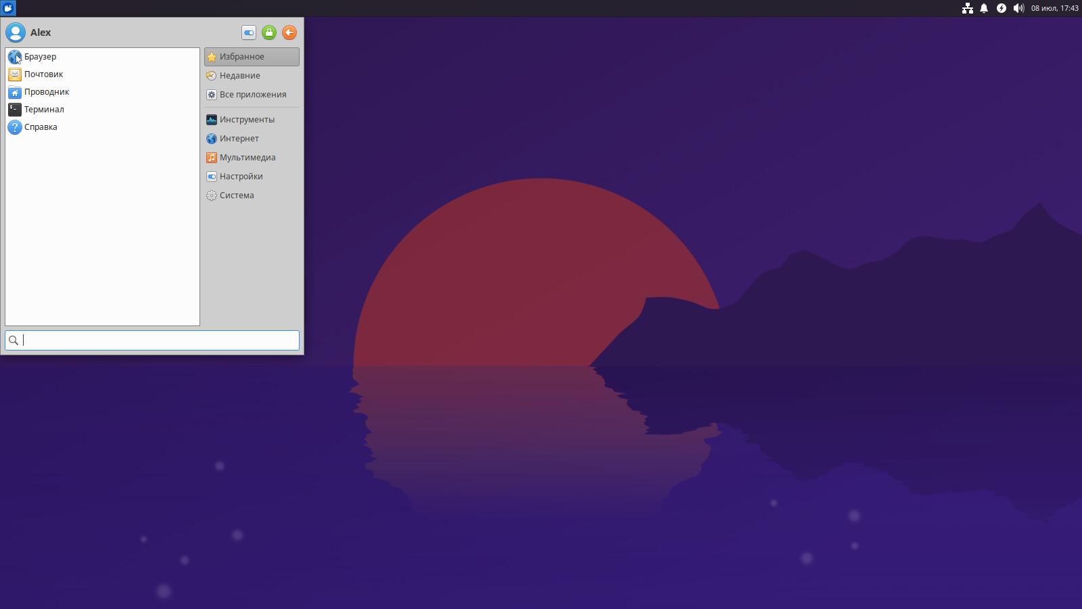Launch Браузер from favorites

[x=102, y=57]
